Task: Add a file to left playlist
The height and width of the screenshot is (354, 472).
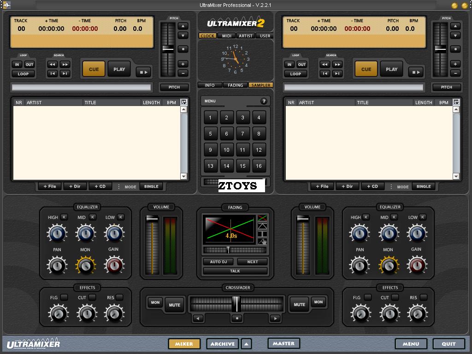Action: (x=50, y=186)
